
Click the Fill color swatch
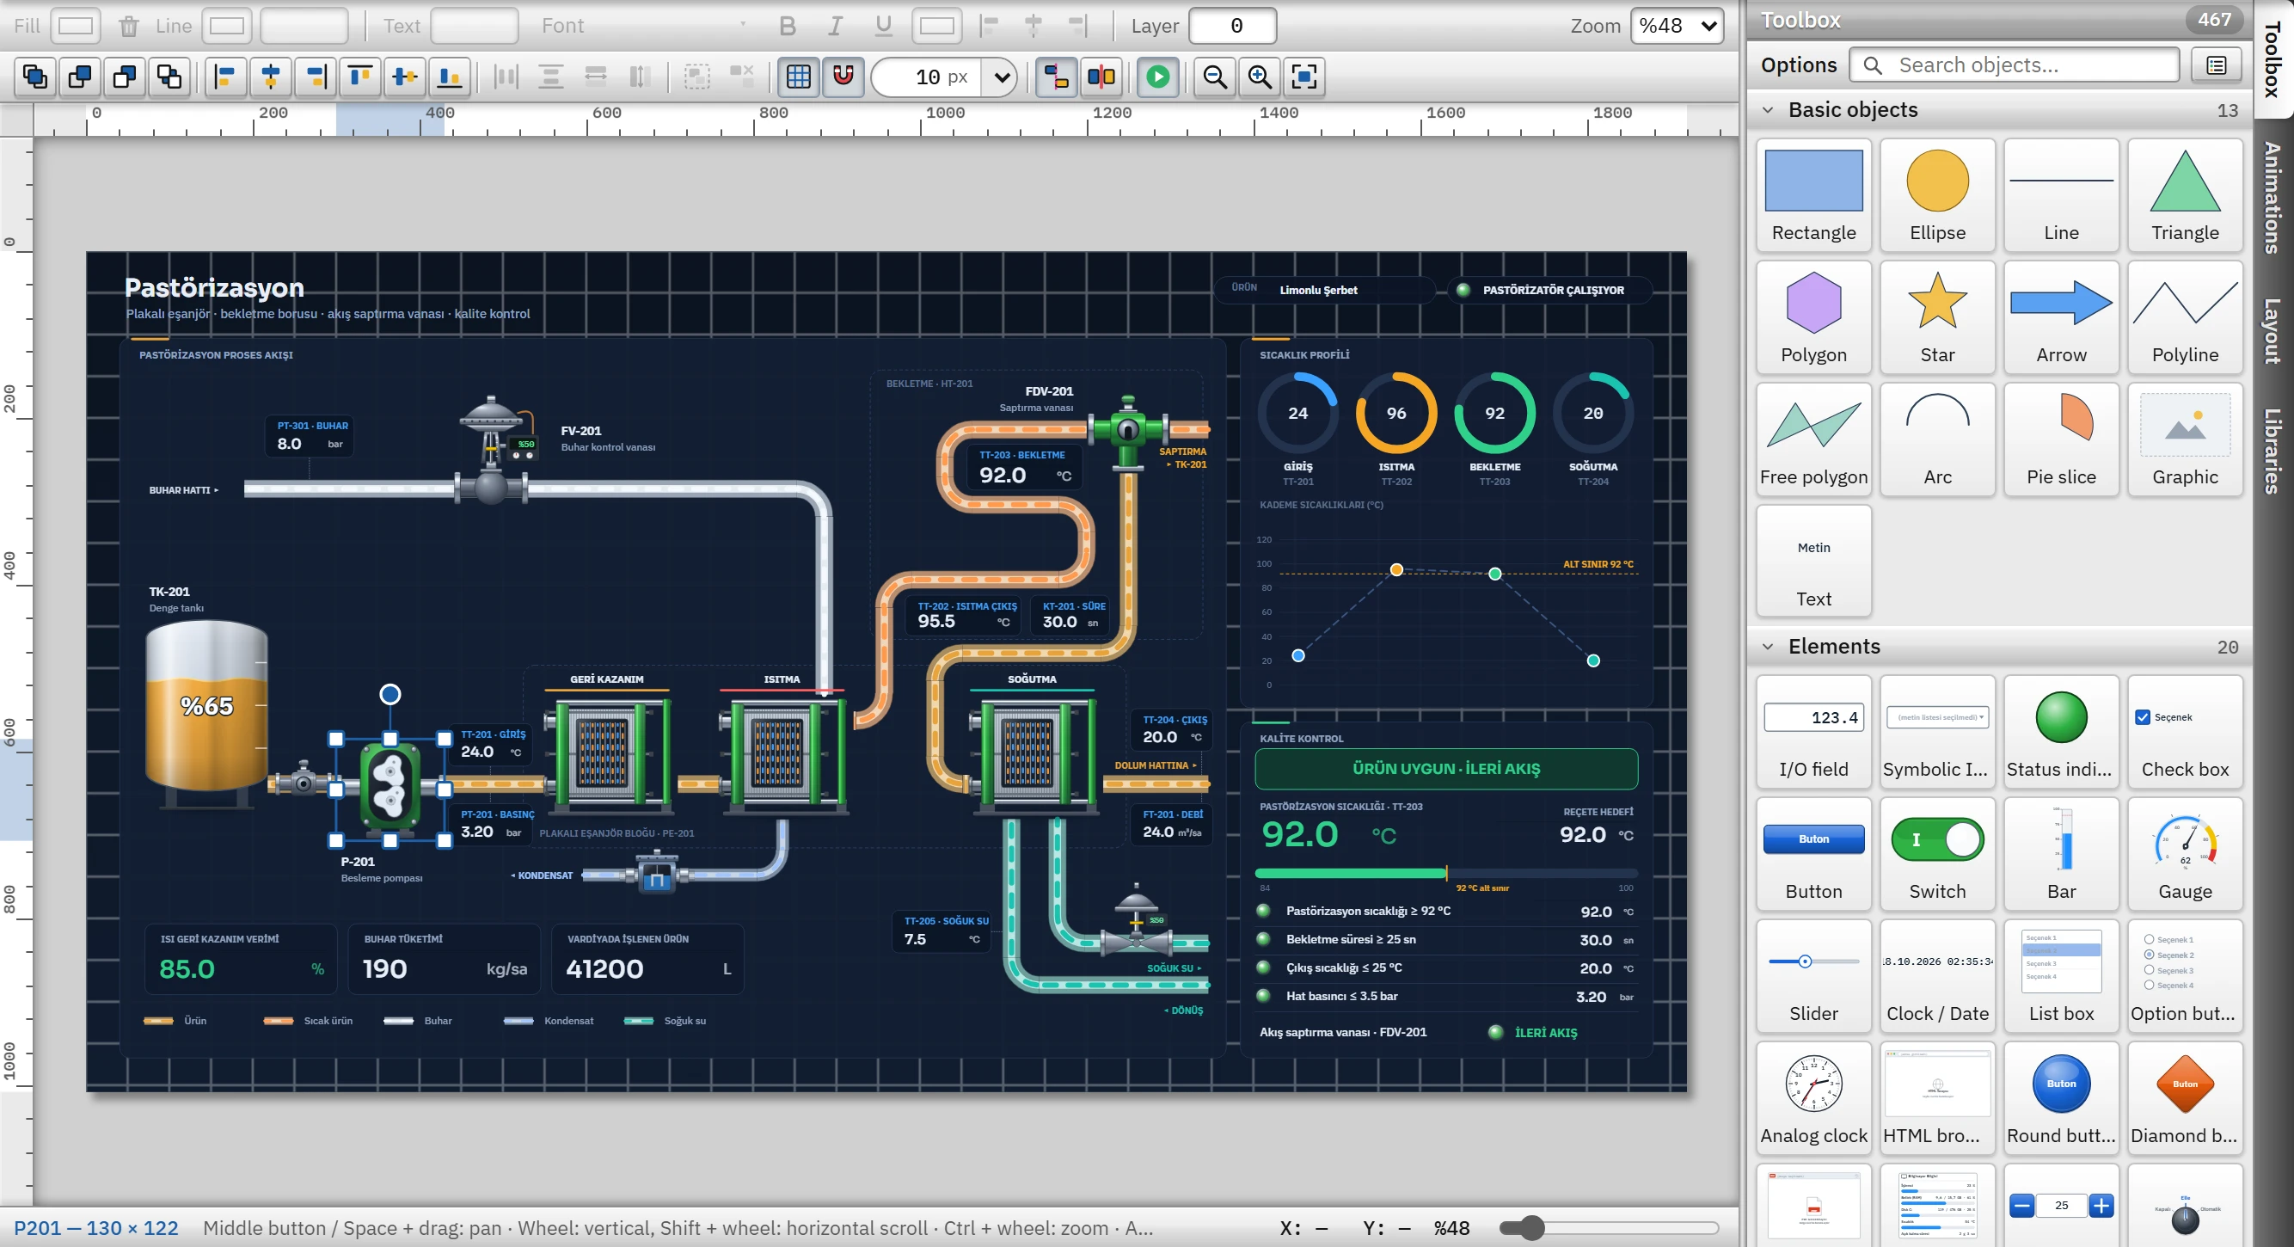tap(76, 26)
